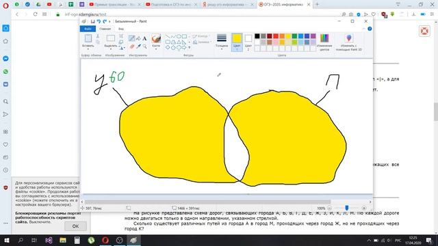
Task: Click the browser page vertical scrollbar
Action: point(435,111)
